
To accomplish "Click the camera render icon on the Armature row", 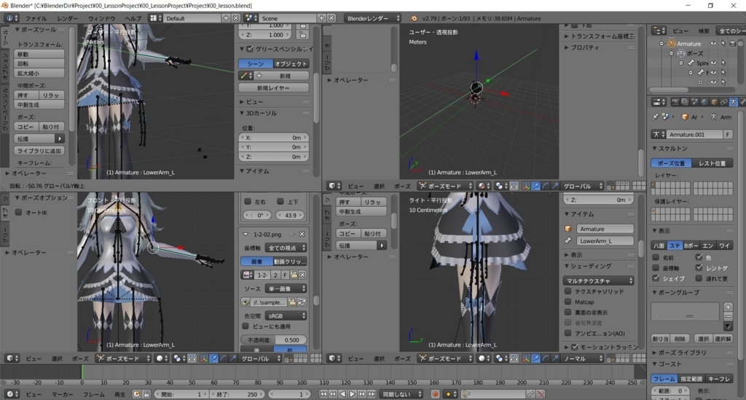I will (x=732, y=43).
